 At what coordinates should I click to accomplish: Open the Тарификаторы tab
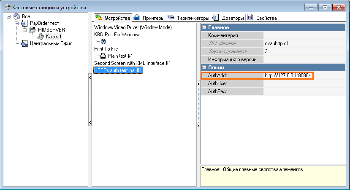tap(189, 18)
